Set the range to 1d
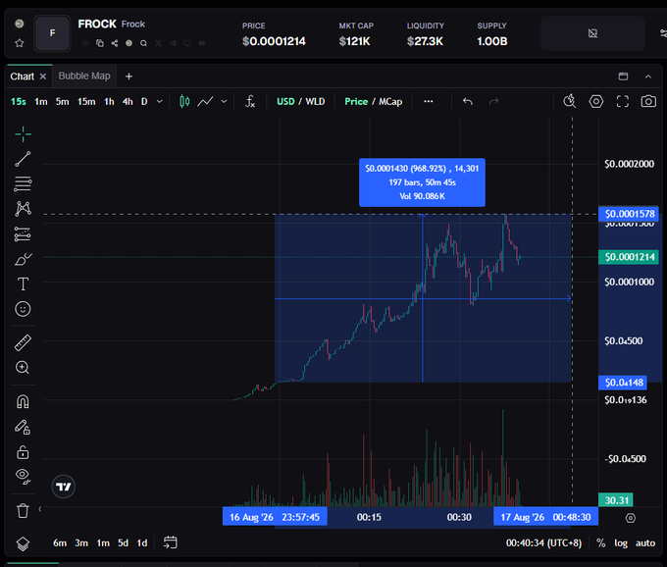667x567 pixels. click(142, 542)
